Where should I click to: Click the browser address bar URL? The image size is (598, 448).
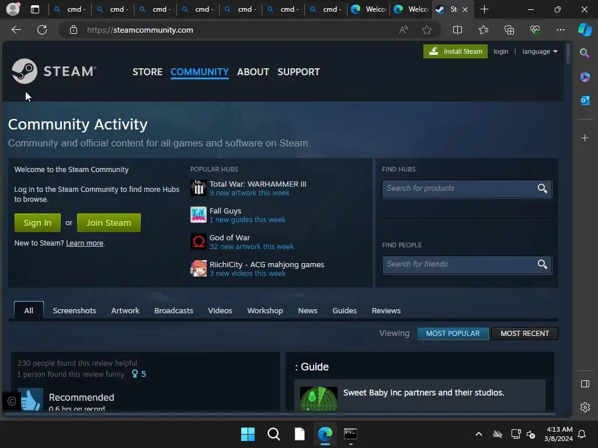(x=140, y=30)
